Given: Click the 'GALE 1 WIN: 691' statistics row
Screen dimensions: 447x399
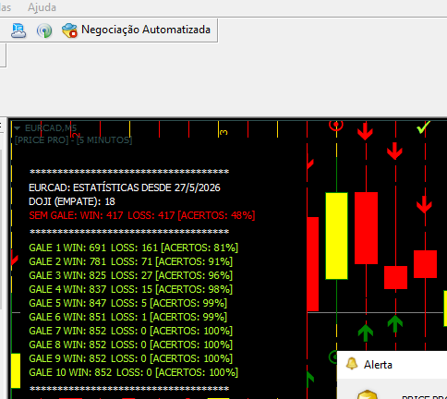Looking at the screenshot, I should point(134,248).
